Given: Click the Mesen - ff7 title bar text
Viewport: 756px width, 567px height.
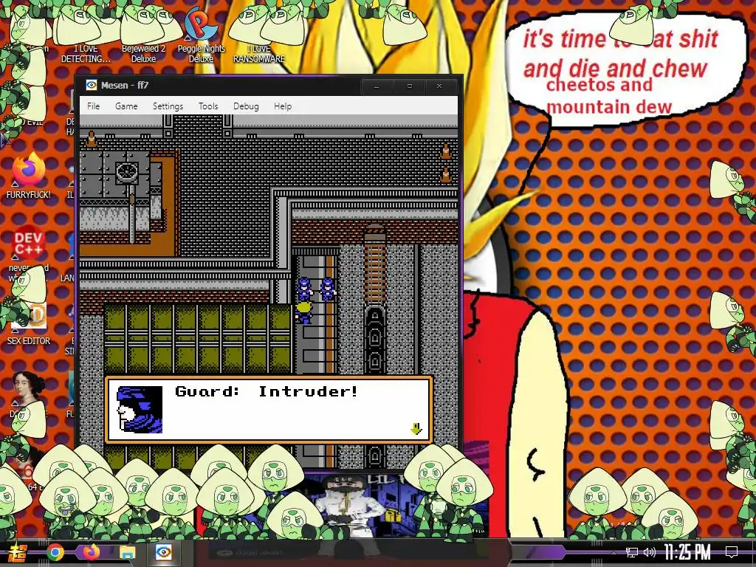Looking at the screenshot, I should tap(125, 86).
